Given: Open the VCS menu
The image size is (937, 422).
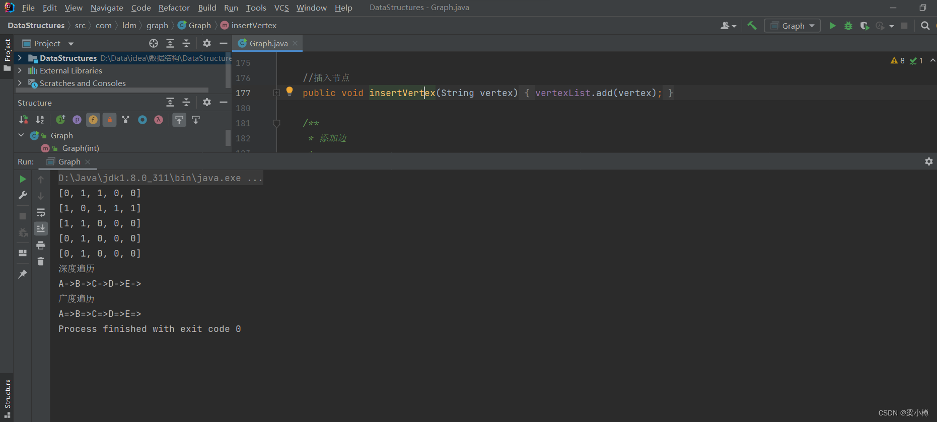Looking at the screenshot, I should pyautogui.click(x=281, y=8).
